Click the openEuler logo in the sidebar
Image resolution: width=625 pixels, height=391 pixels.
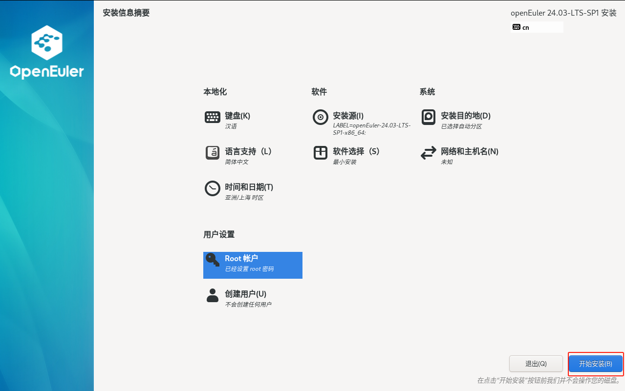pyautogui.click(x=47, y=43)
